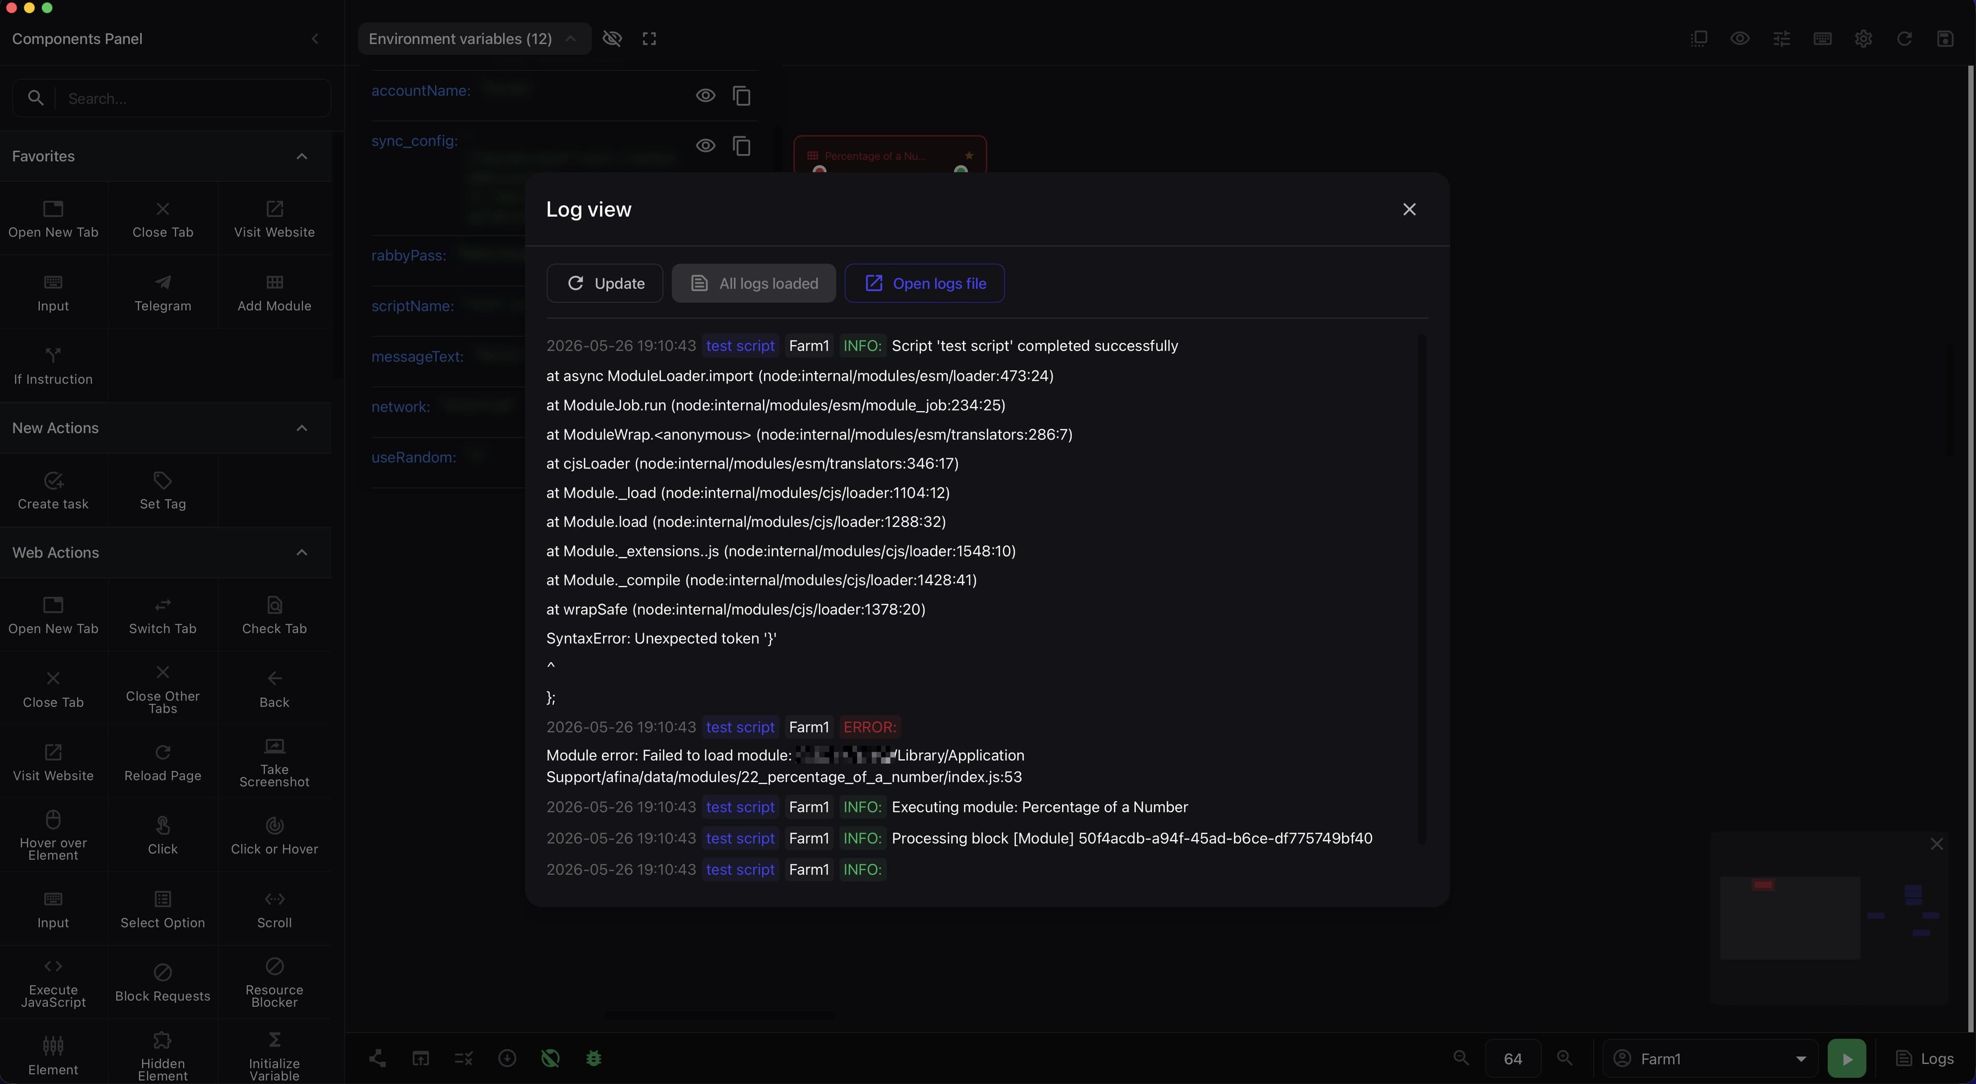Click the share icon in bottom toolbar
Screen dimensions: 1976x1084
click(x=377, y=1059)
